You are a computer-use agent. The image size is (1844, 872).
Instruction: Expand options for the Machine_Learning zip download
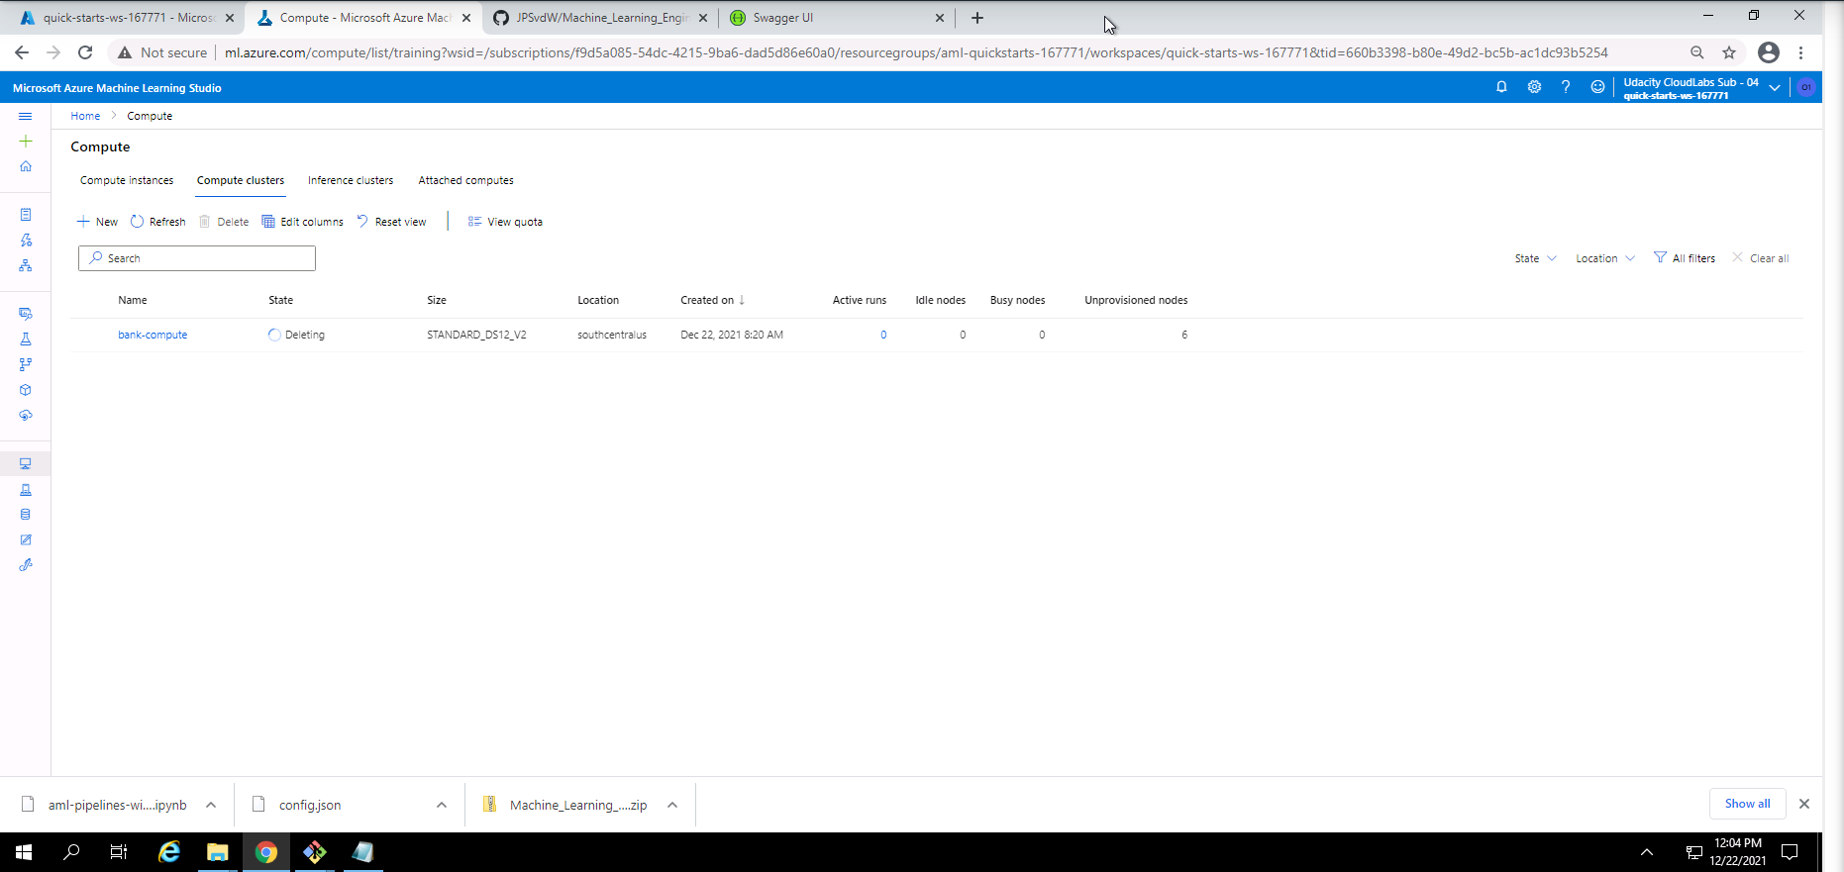click(672, 805)
